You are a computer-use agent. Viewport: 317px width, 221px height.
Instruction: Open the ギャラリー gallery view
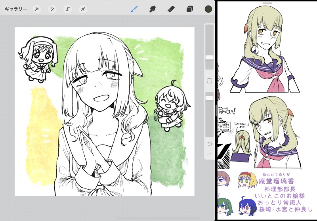(16, 9)
